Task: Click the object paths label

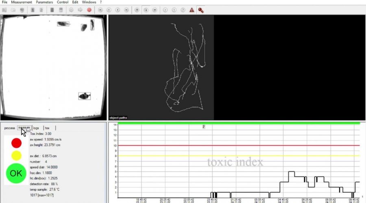Action: point(118,118)
